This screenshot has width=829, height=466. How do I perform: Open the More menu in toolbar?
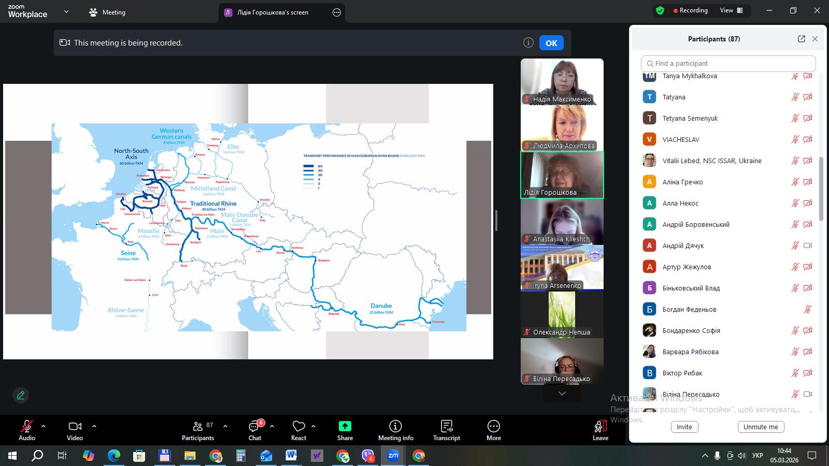coord(493,430)
